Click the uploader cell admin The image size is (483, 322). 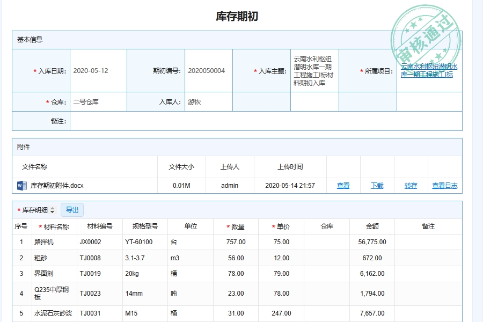click(230, 186)
